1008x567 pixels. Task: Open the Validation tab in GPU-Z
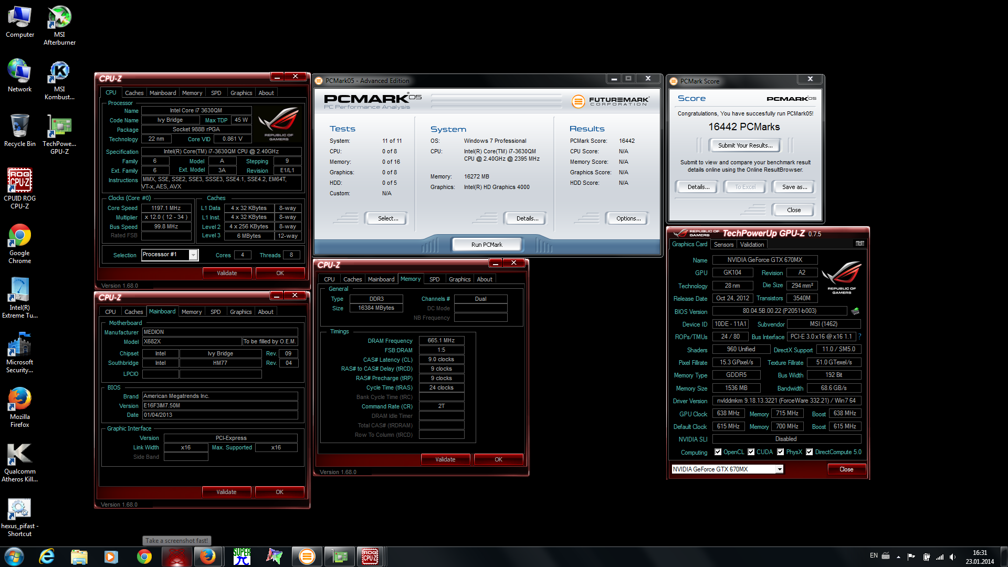(x=752, y=245)
